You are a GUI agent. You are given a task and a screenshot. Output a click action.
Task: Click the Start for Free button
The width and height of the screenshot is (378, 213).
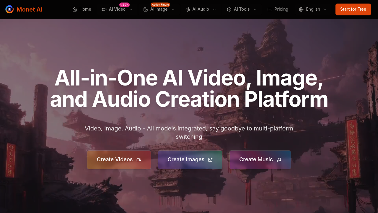tap(353, 9)
